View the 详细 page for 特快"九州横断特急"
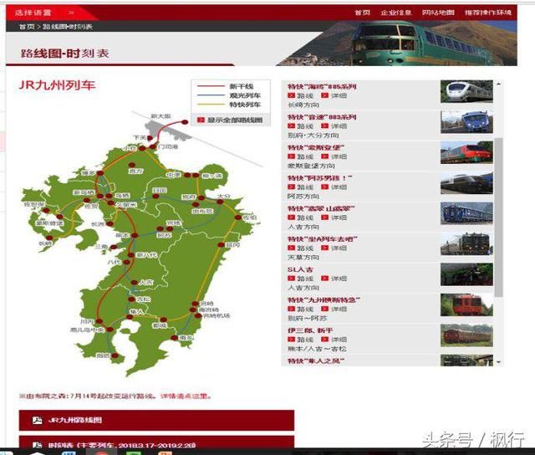Viewport: 535px width, 455px height. pos(334,309)
